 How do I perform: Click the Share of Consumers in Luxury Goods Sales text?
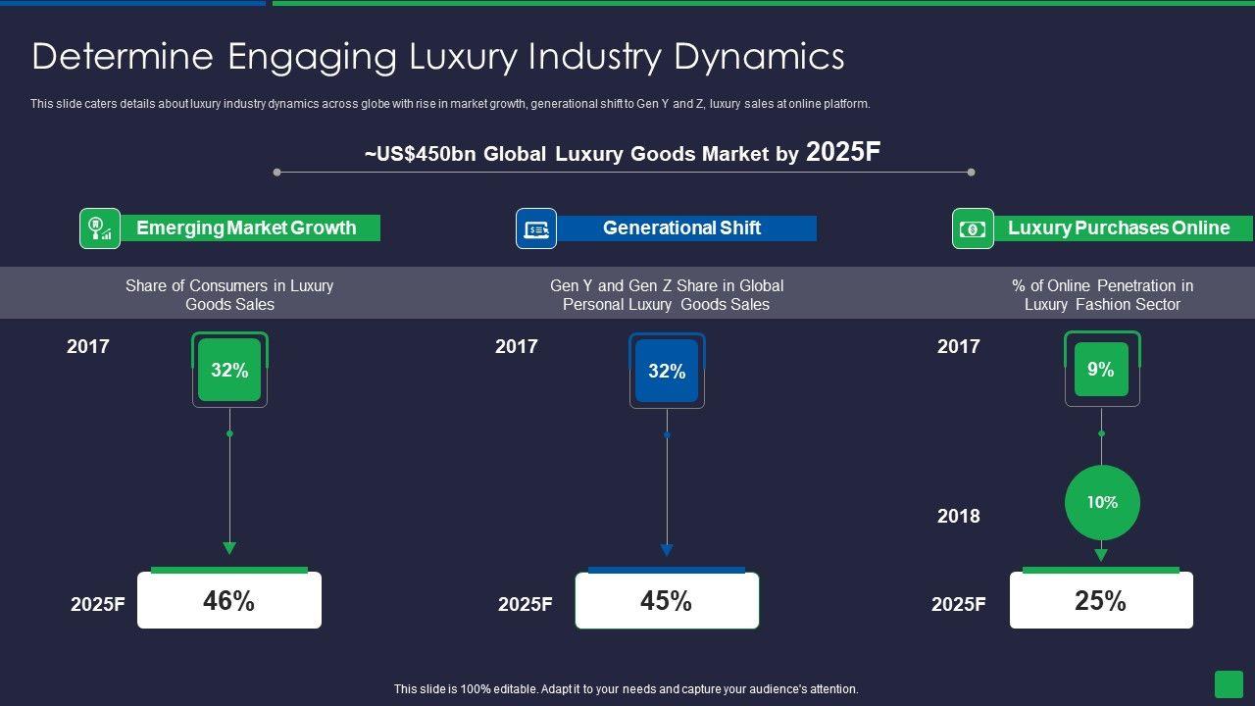[x=229, y=294]
